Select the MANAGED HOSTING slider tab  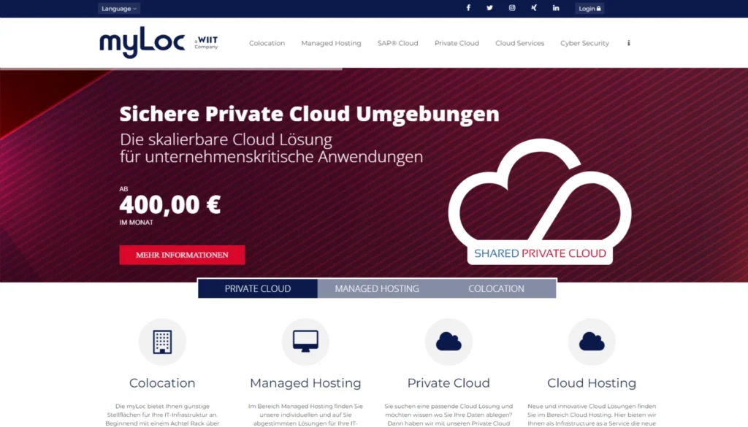pos(377,288)
